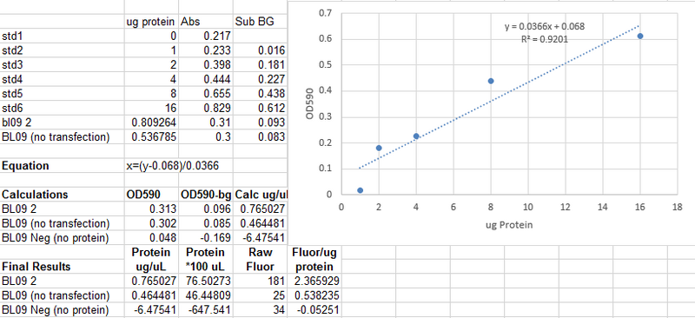Image resolution: width=695 pixels, height=318 pixels.
Task: Select Sub BG value 0.181
Action: point(260,65)
